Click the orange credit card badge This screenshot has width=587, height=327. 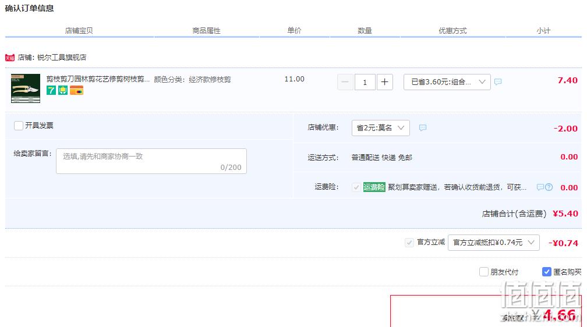[76, 90]
